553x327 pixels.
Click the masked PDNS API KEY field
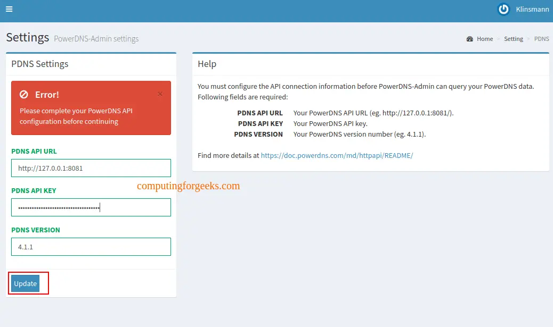91,207
